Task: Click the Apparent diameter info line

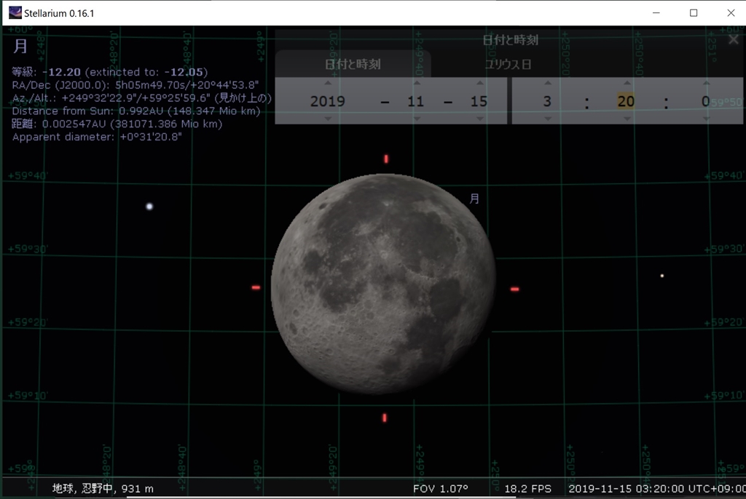Action: pos(97,137)
